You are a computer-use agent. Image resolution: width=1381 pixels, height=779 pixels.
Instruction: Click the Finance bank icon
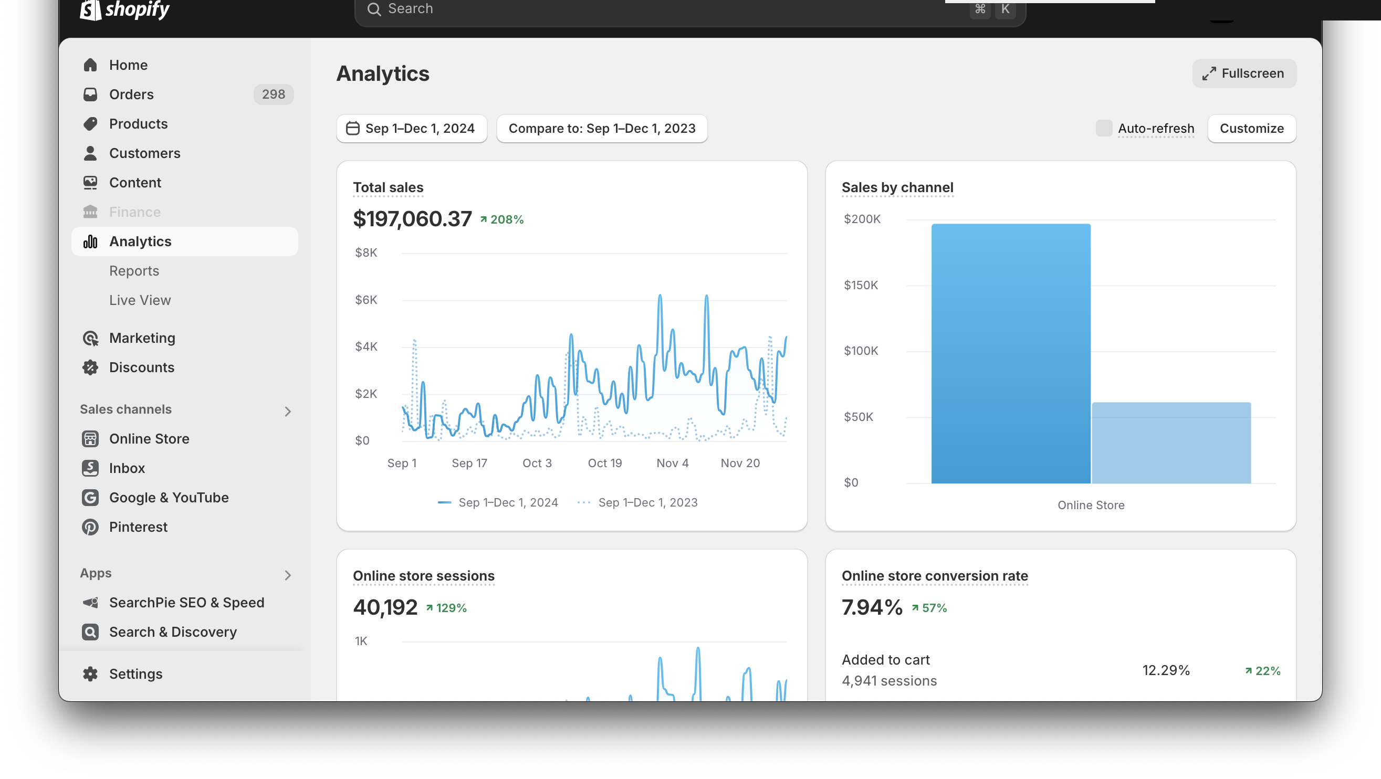point(90,212)
